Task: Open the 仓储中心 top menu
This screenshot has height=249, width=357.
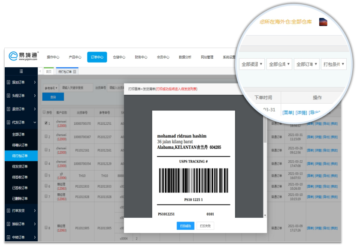Action: click(x=119, y=57)
